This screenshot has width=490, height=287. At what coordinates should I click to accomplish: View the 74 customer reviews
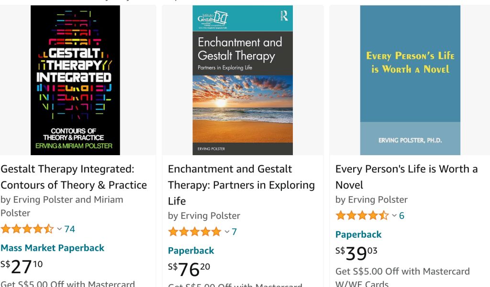click(x=70, y=229)
